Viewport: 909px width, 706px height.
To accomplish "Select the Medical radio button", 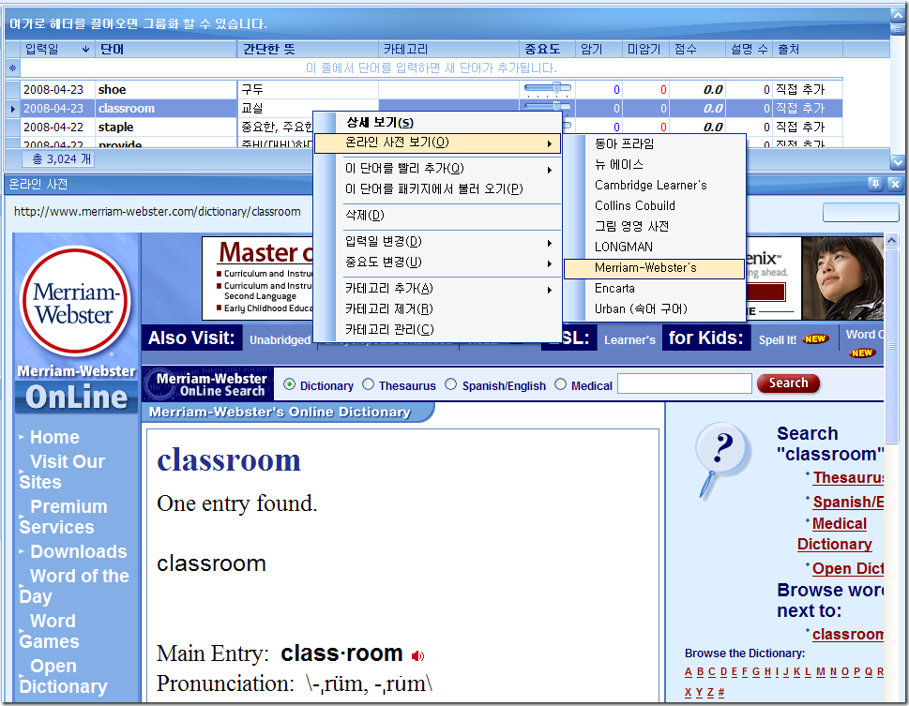I will [x=561, y=384].
